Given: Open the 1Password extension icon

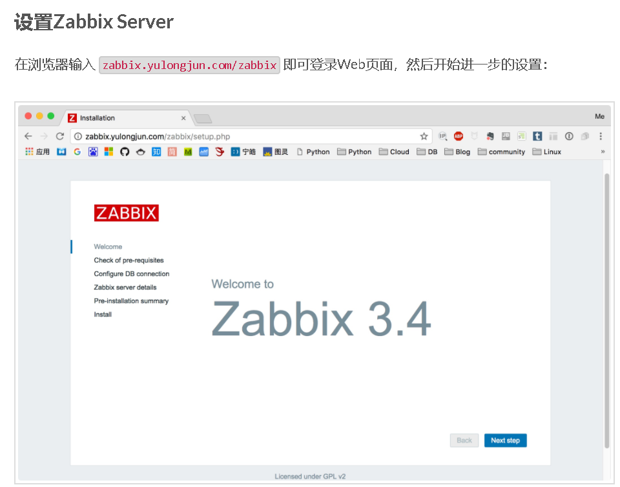Looking at the screenshot, I should [569, 136].
